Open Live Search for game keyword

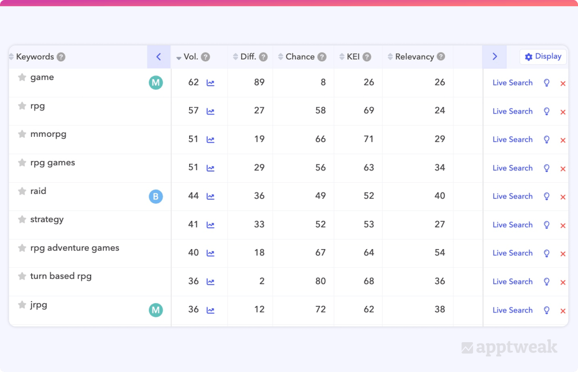[x=512, y=83]
